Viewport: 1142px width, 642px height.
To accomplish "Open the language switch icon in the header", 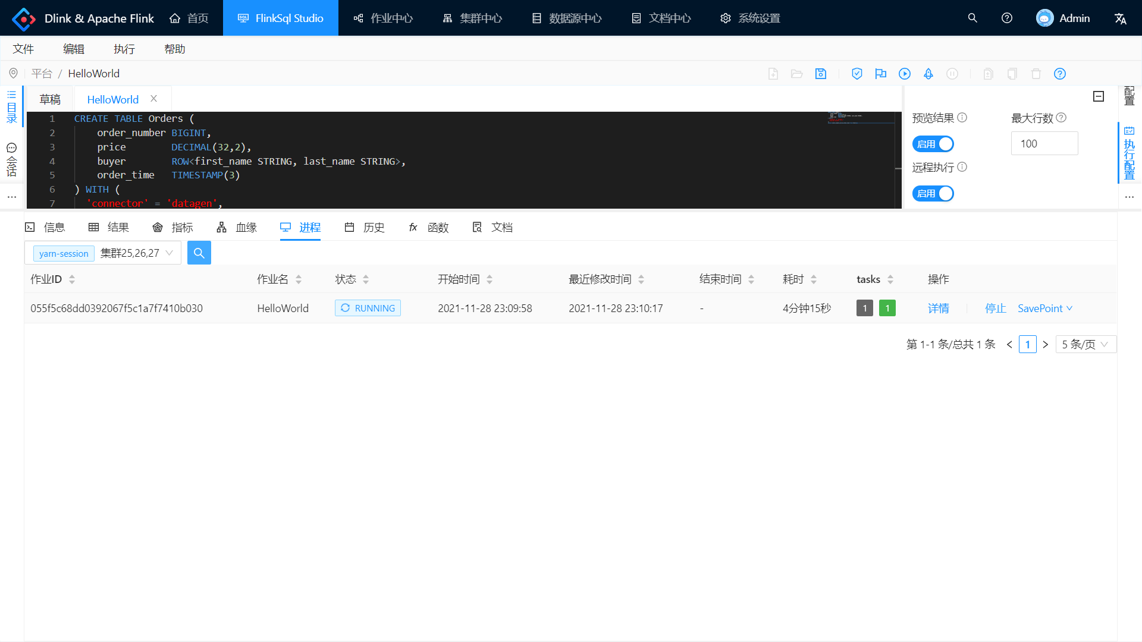I will tap(1121, 18).
